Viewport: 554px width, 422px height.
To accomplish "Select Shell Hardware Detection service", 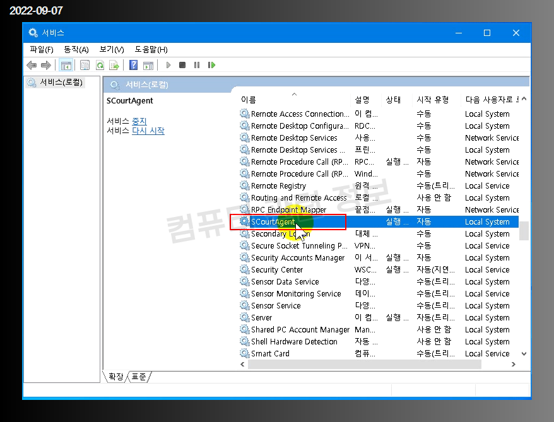I will click(x=379, y=341).
